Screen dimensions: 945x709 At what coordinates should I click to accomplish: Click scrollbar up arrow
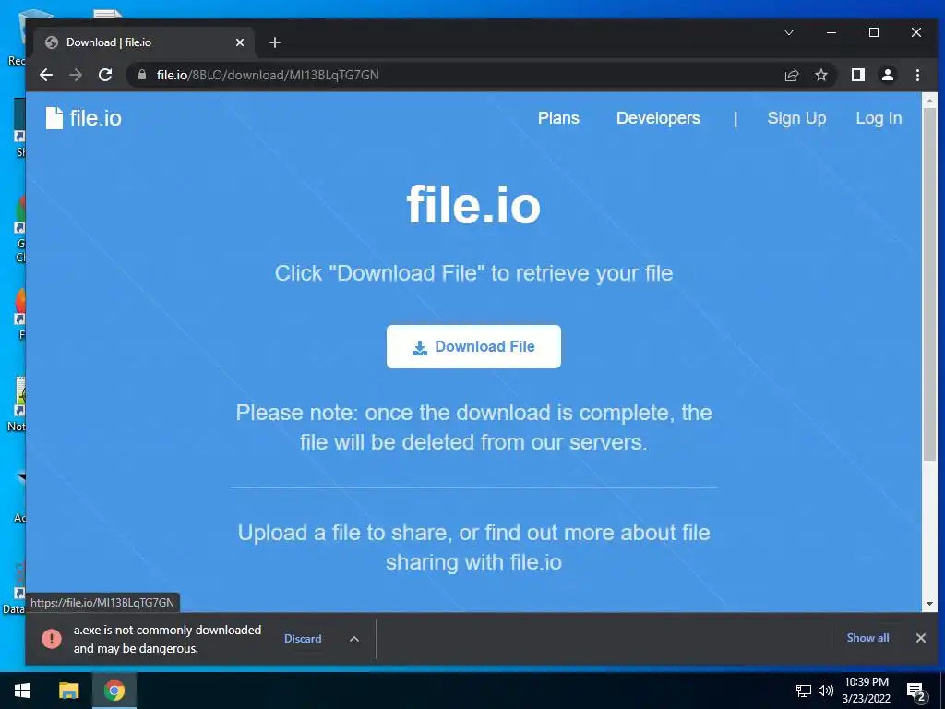929,100
